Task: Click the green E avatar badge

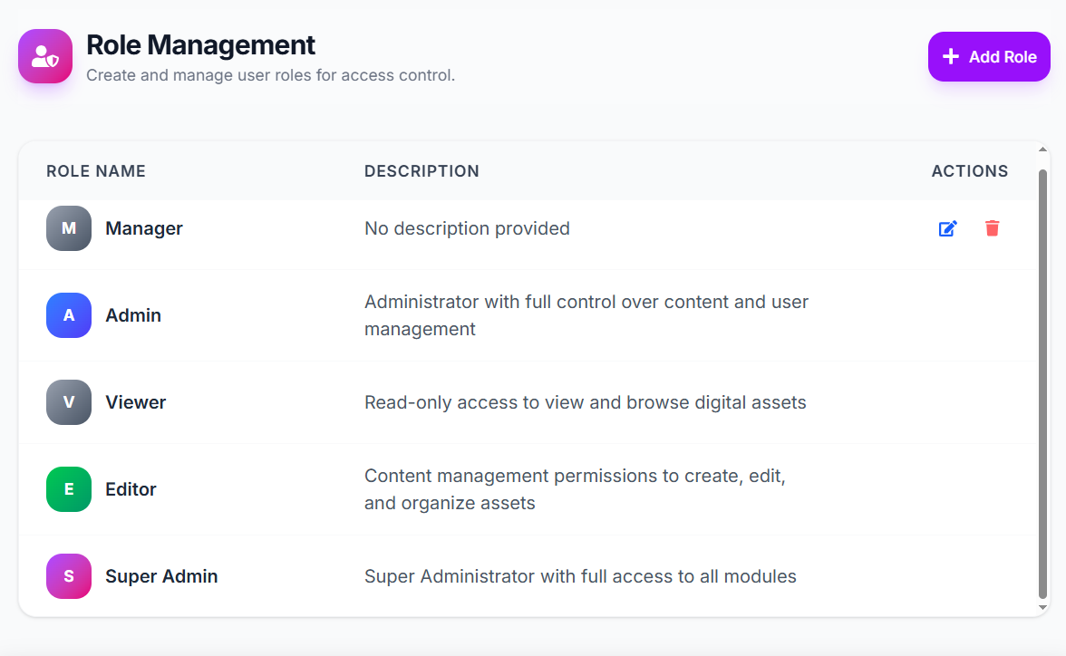Action: coord(69,489)
